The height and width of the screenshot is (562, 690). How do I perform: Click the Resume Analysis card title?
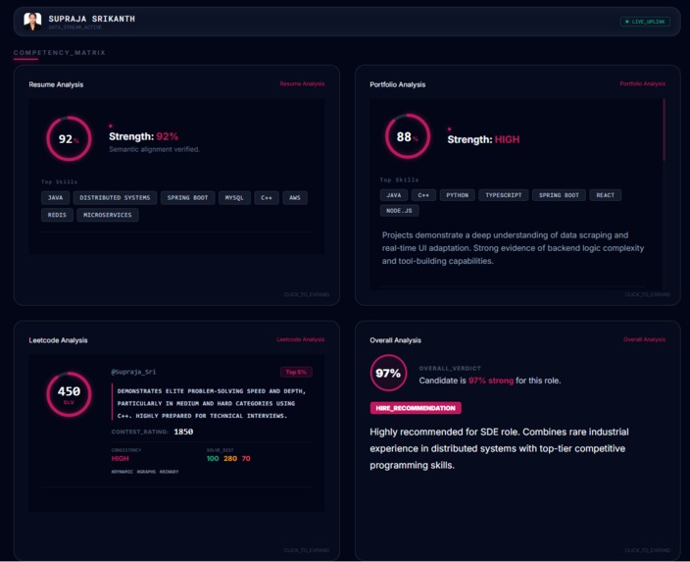[x=56, y=84]
